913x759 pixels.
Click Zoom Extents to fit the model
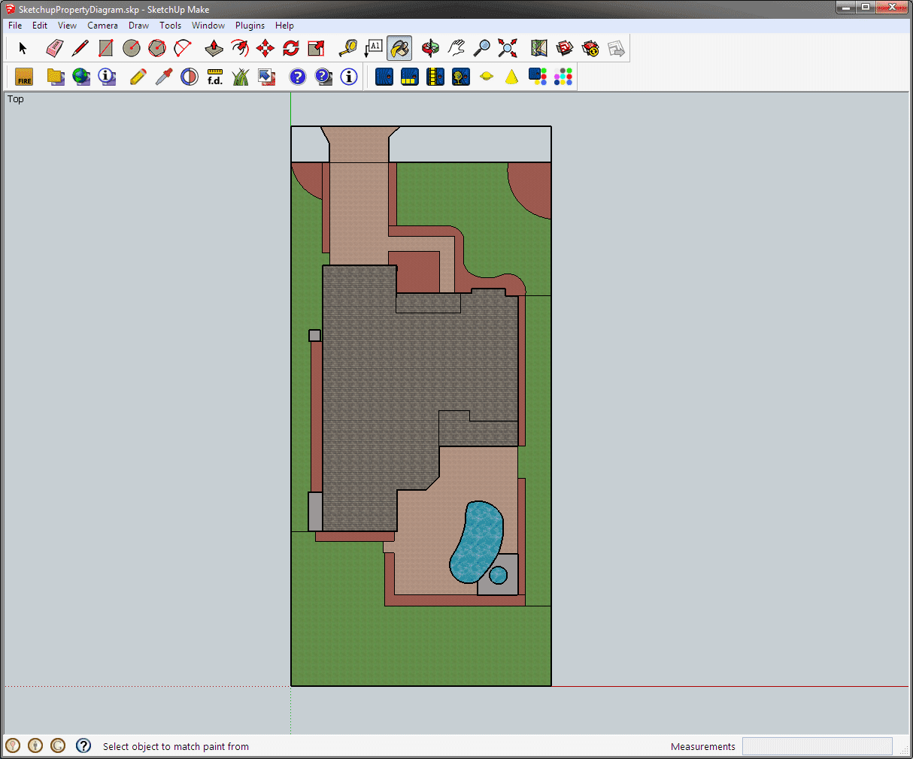pos(507,47)
